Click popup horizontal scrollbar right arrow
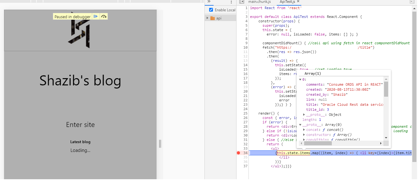This screenshot has height=183, width=418. pos(381,143)
